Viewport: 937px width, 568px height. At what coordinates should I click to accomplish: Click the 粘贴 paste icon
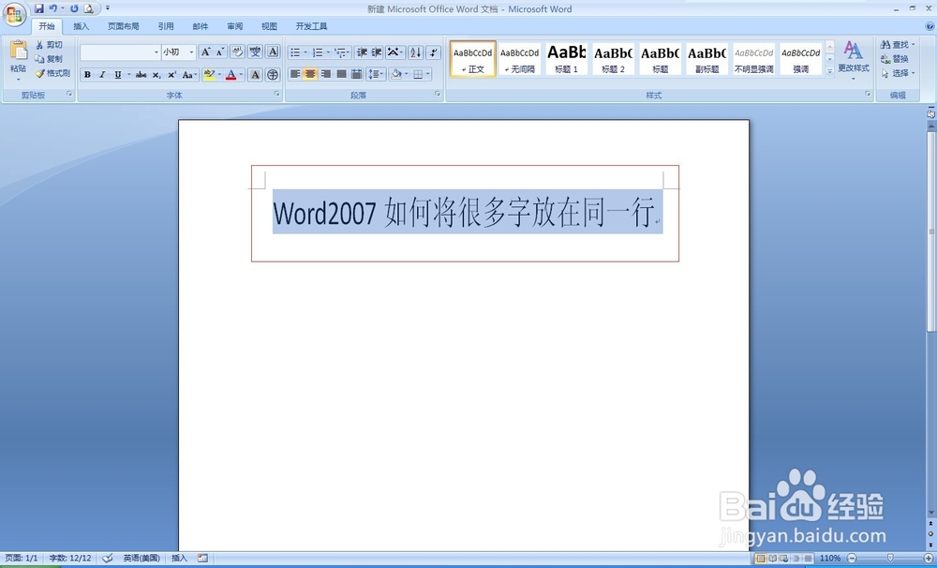[19, 51]
